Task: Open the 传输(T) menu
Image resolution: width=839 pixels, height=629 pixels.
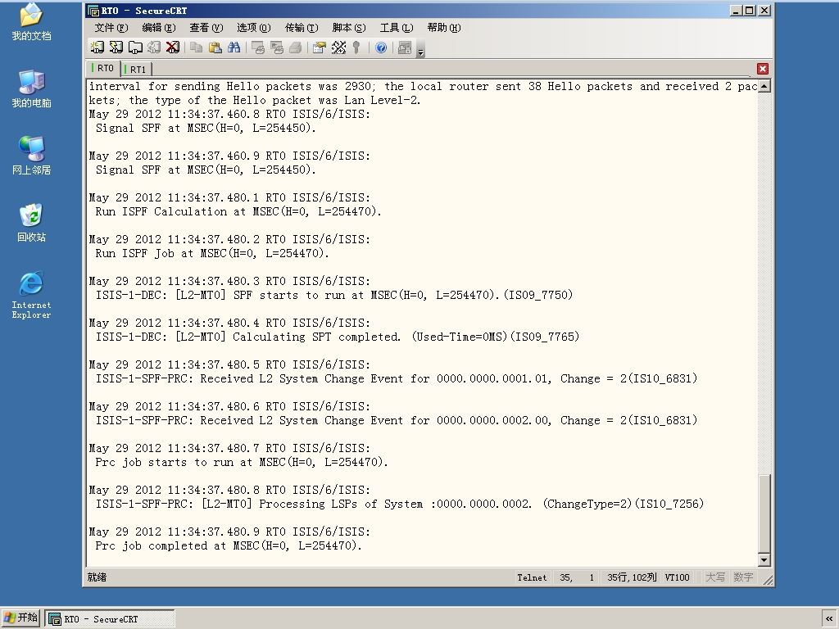Action: point(302,28)
